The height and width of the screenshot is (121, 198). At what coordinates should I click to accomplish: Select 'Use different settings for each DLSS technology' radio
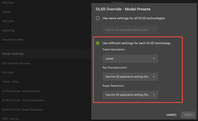98,43
